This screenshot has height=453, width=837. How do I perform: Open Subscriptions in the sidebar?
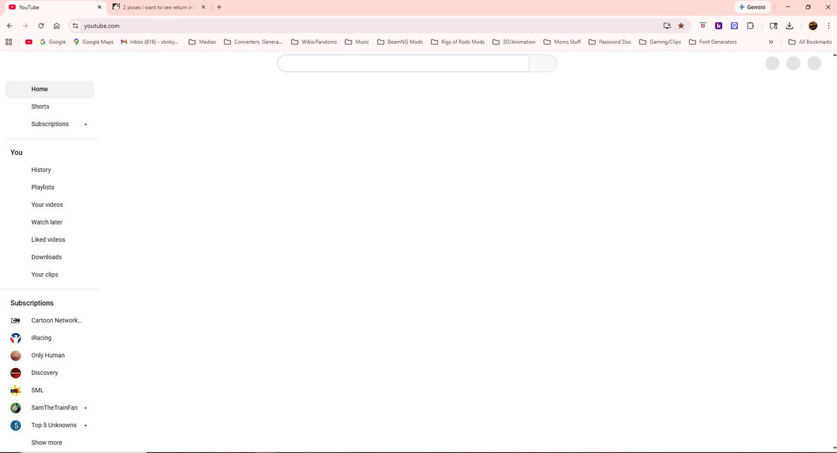click(50, 124)
